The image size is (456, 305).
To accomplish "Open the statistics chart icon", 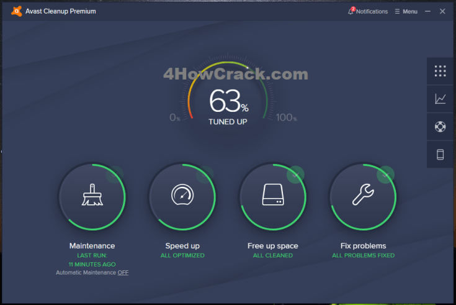I will 440,99.
